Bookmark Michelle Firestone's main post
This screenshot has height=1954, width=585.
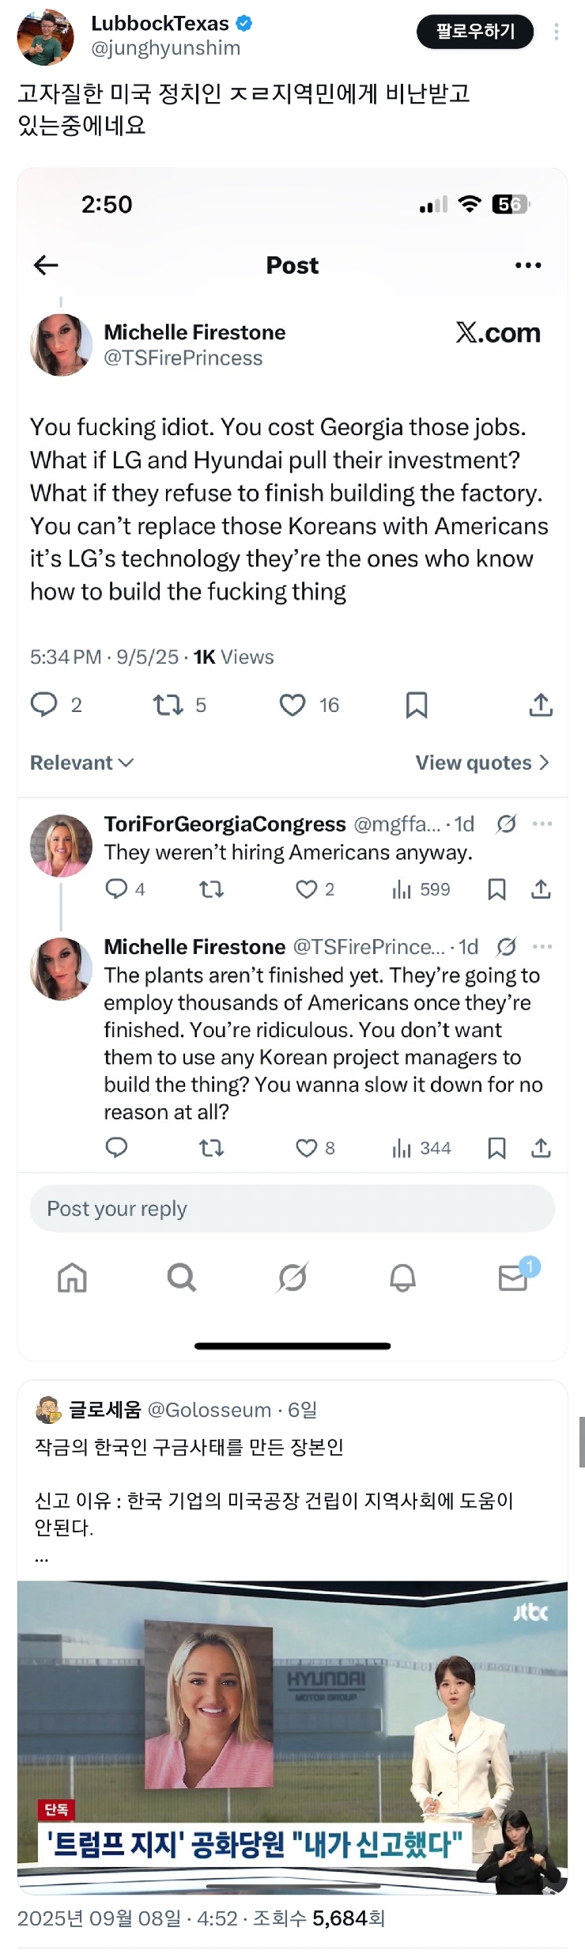417,705
